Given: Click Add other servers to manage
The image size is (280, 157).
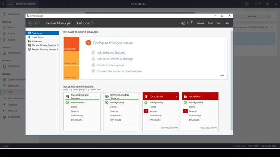Looking at the screenshot, I should tap(115, 59).
